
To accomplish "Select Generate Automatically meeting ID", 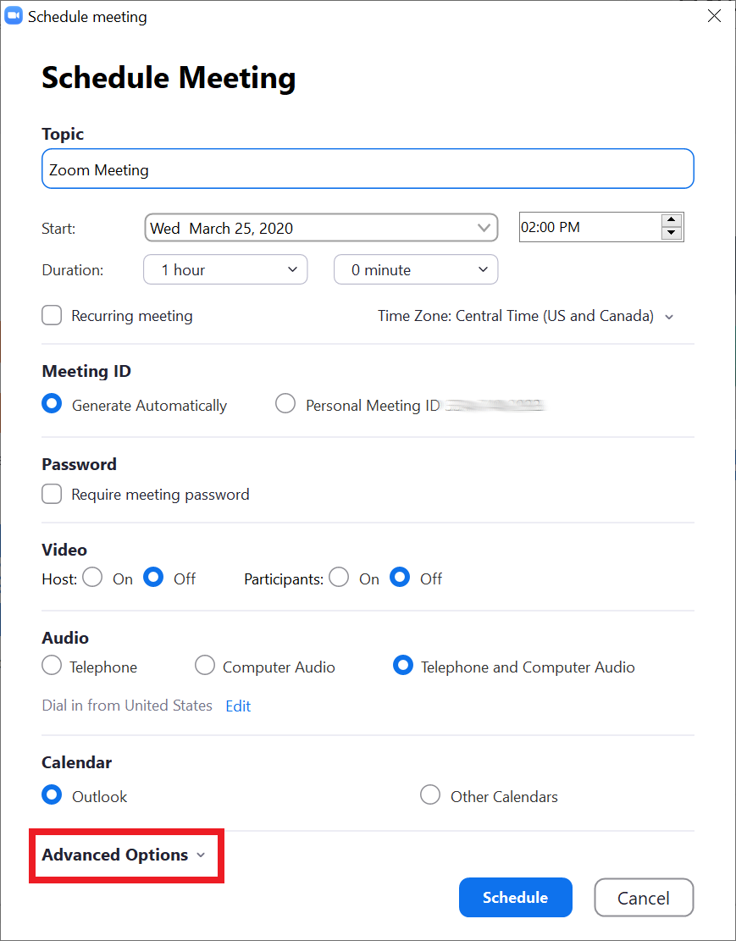I will pyautogui.click(x=52, y=403).
